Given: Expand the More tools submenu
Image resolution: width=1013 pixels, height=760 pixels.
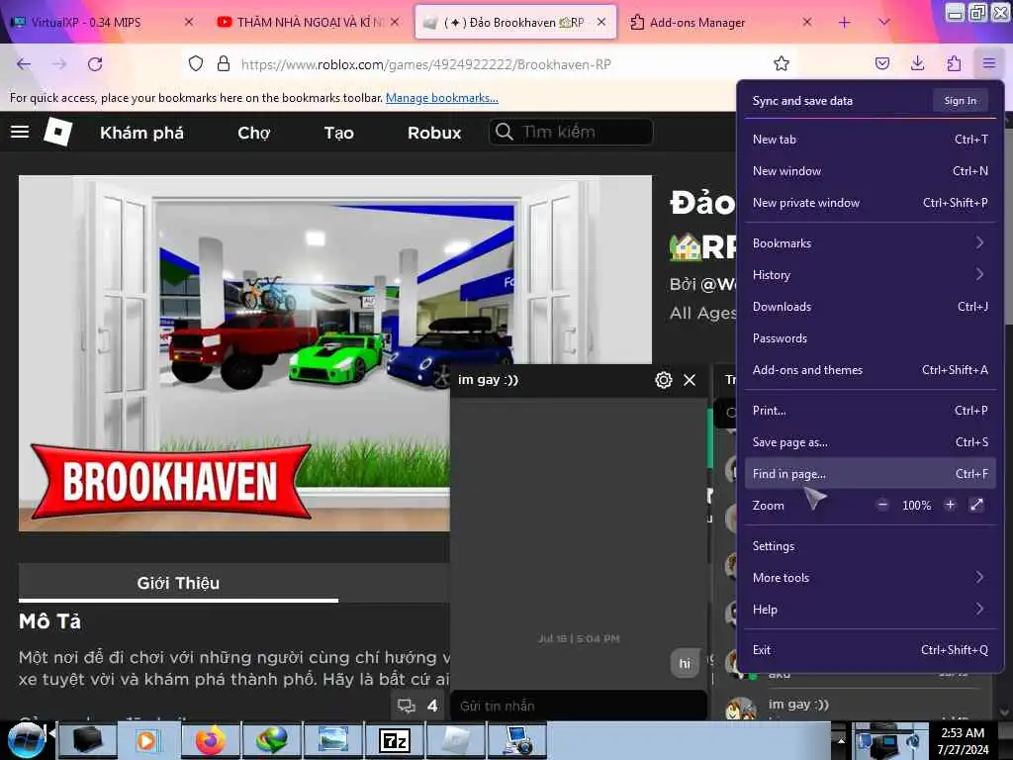Looking at the screenshot, I should click(870, 578).
